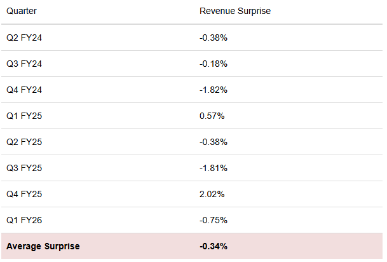The width and height of the screenshot is (387, 262).
Task: Select the Q2 FY25 quarter cell
Action: click(x=24, y=142)
